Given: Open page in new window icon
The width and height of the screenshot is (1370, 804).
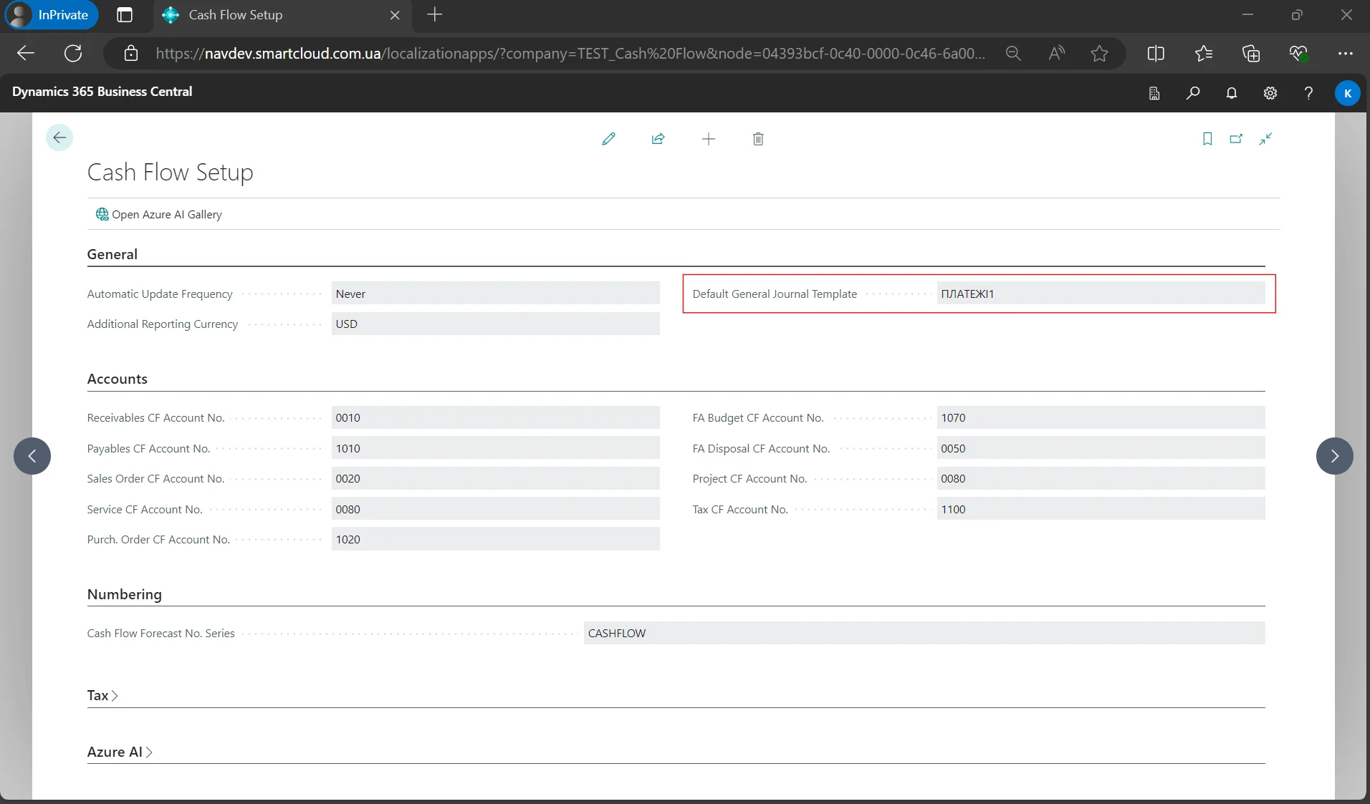Looking at the screenshot, I should 1236,139.
